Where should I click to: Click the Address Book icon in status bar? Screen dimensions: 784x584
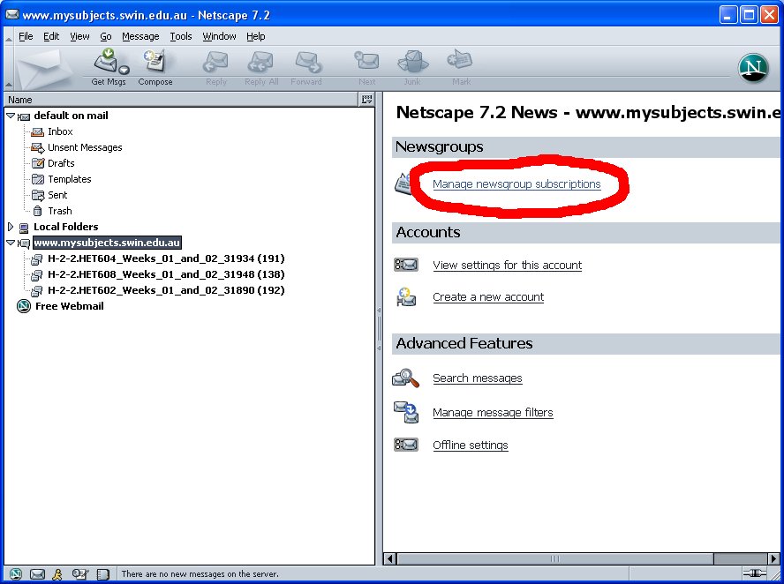click(103, 574)
